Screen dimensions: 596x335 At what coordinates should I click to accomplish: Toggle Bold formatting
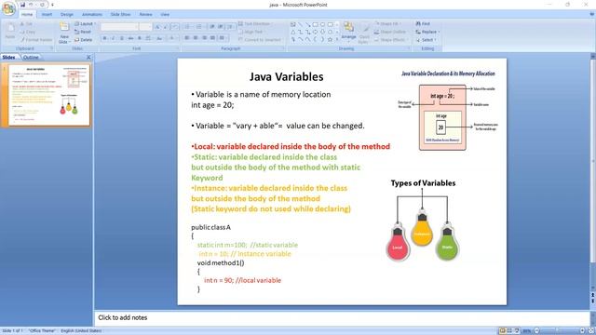coord(105,38)
